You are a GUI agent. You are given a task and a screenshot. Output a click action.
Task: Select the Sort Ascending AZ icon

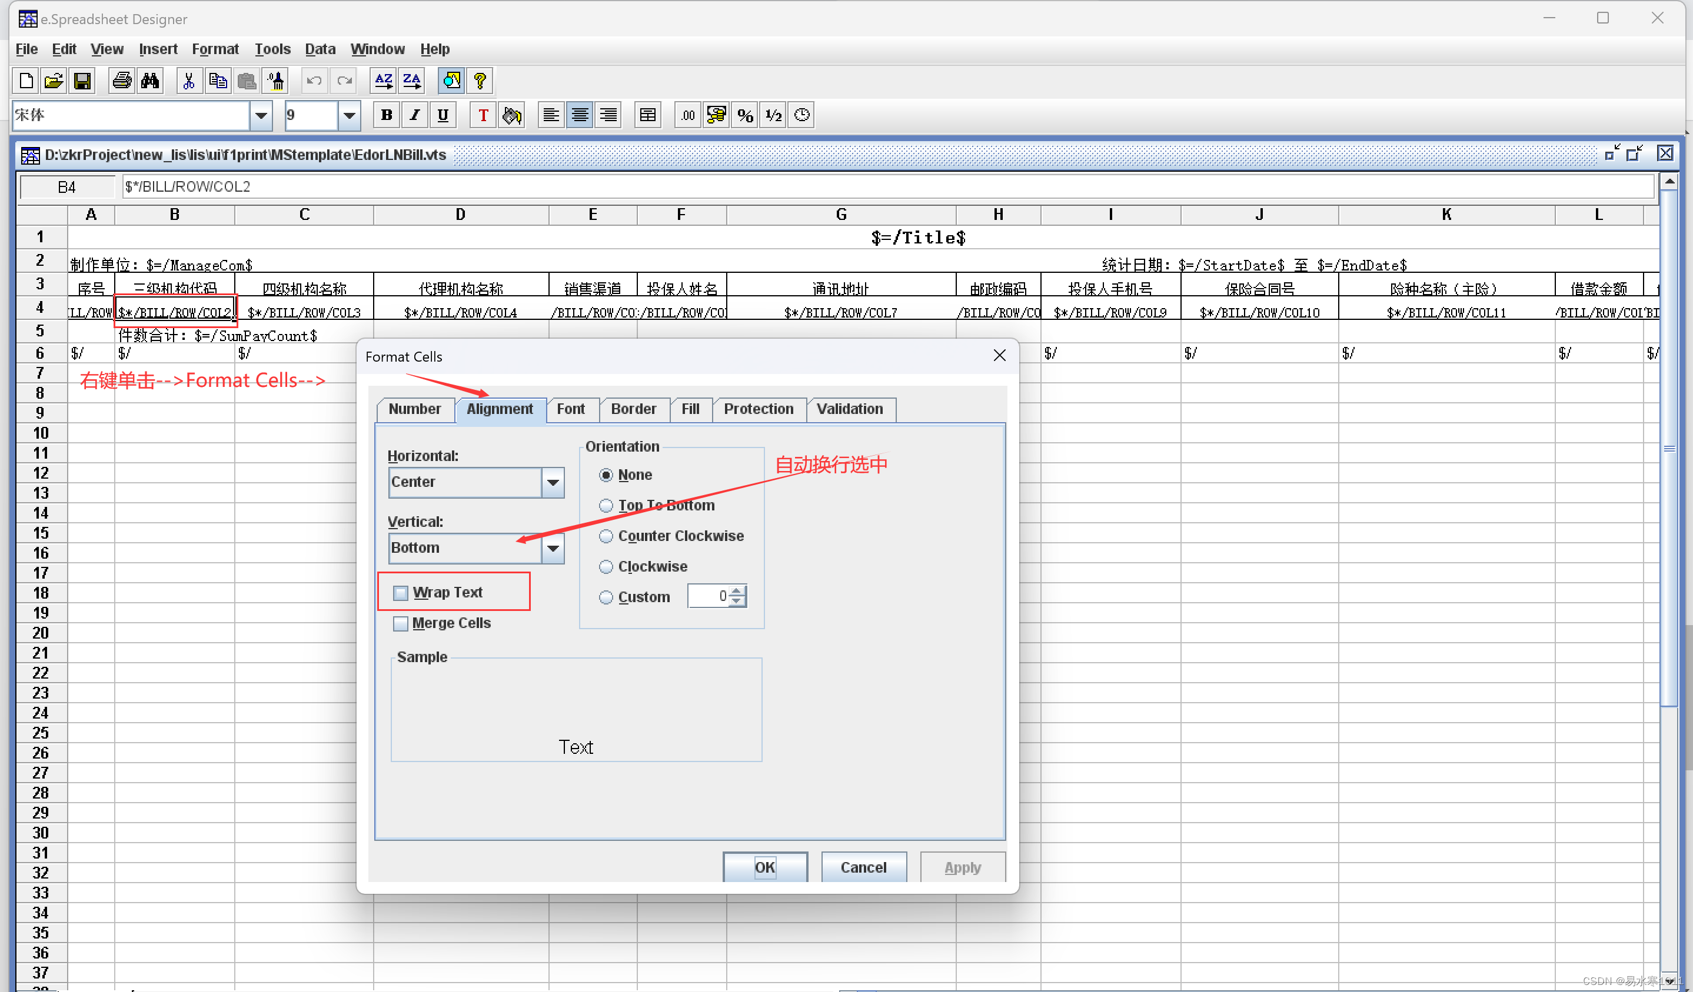click(x=383, y=81)
